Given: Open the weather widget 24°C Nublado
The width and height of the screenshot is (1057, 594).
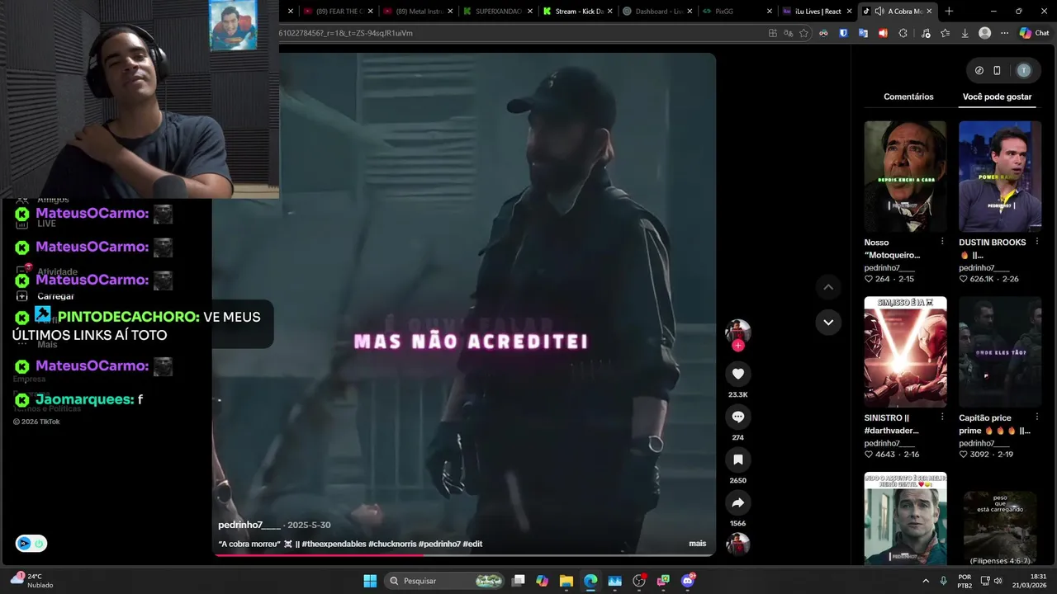Looking at the screenshot, I should point(31,580).
